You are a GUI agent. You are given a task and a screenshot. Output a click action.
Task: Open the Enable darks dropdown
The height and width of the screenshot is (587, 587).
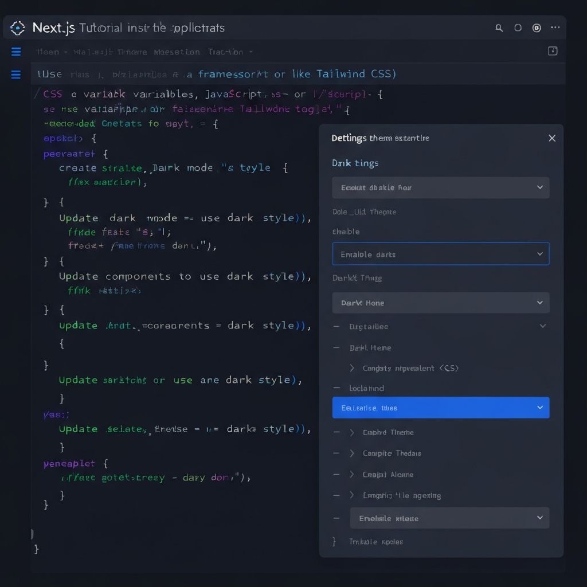point(440,253)
